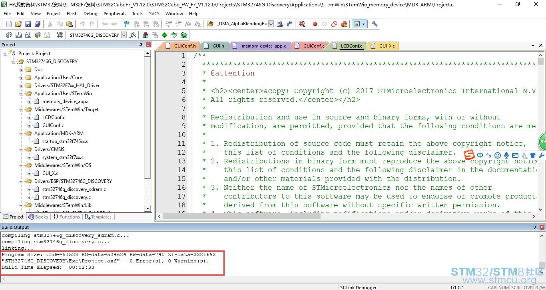Switch to the GUIConf.h editor tab
The height and width of the screenshot is (290, 546).
coord(181,46)
